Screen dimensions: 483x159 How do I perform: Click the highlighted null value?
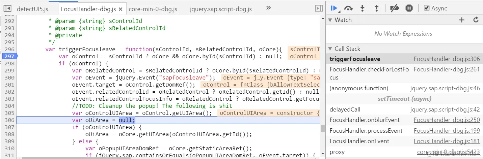point(127,120)
